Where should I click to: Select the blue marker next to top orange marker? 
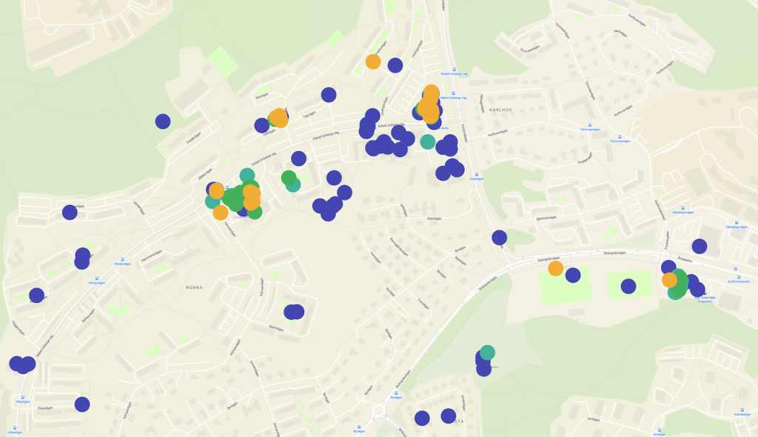tap(395, 65)
